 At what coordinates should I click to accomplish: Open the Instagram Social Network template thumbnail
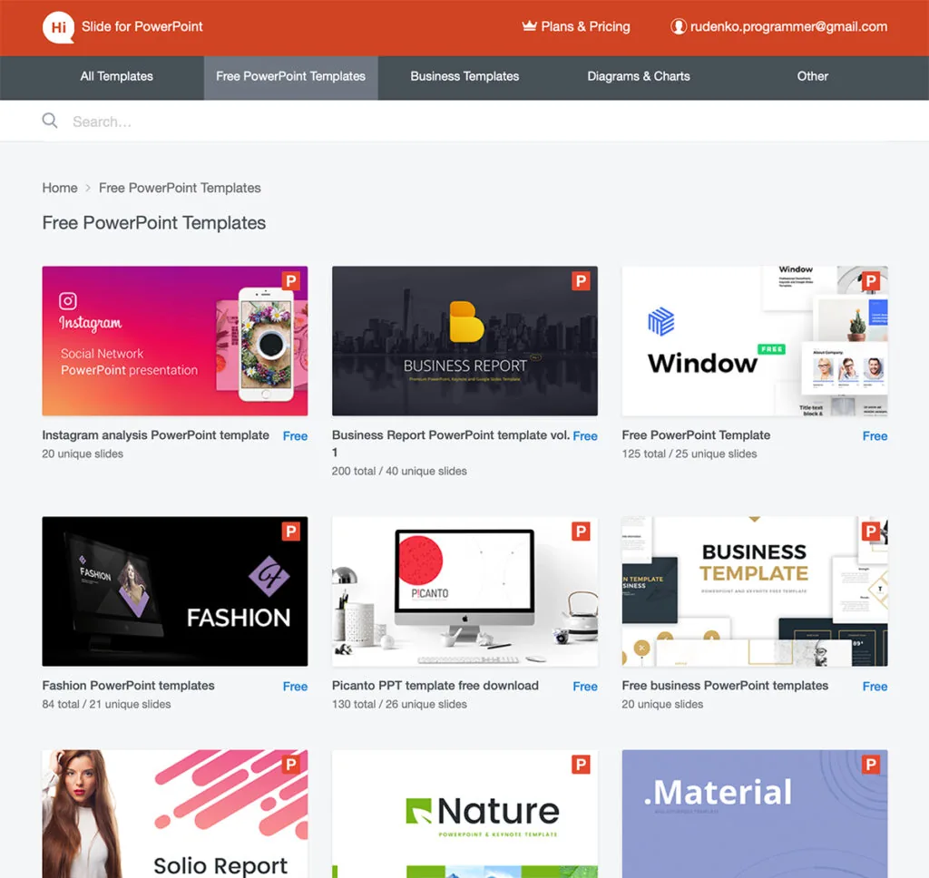point(175,341)
